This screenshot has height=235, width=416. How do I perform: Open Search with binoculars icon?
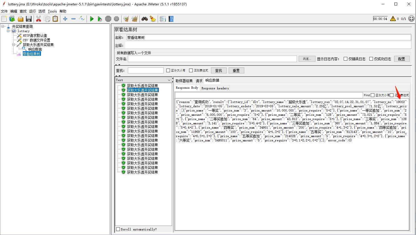pos(144,19)
